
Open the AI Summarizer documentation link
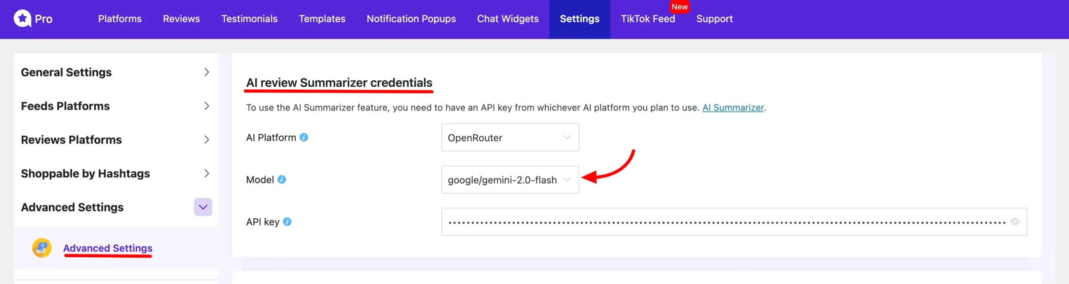[x=733, y=108]
